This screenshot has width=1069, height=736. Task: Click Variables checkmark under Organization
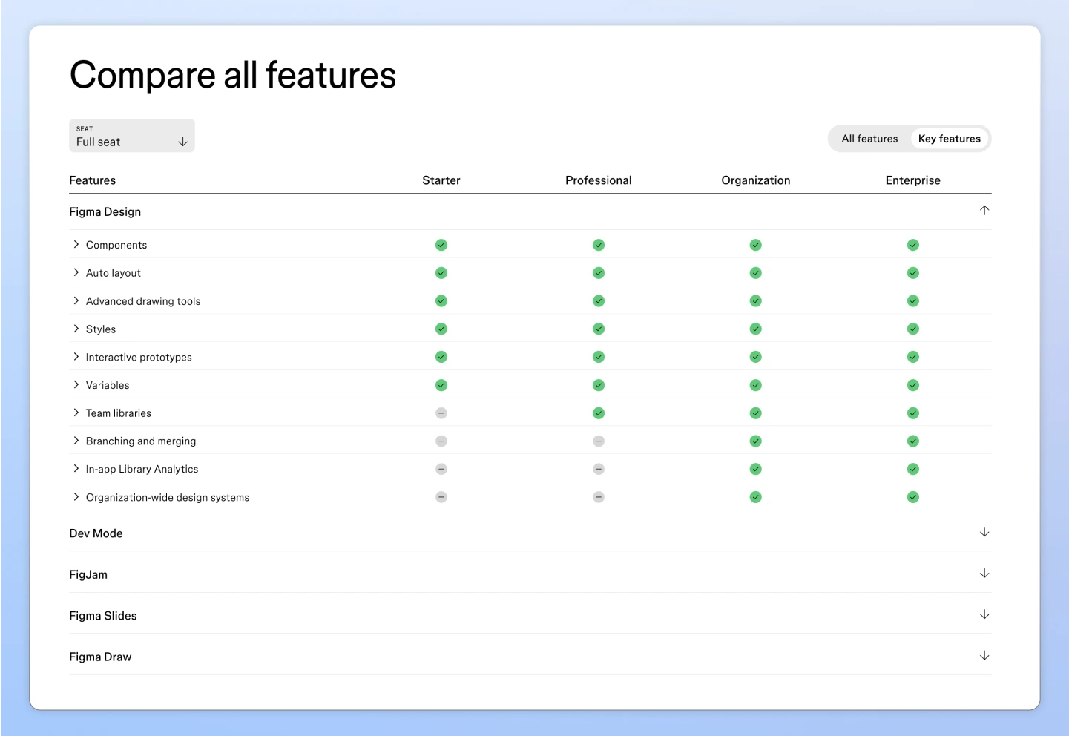756,385
